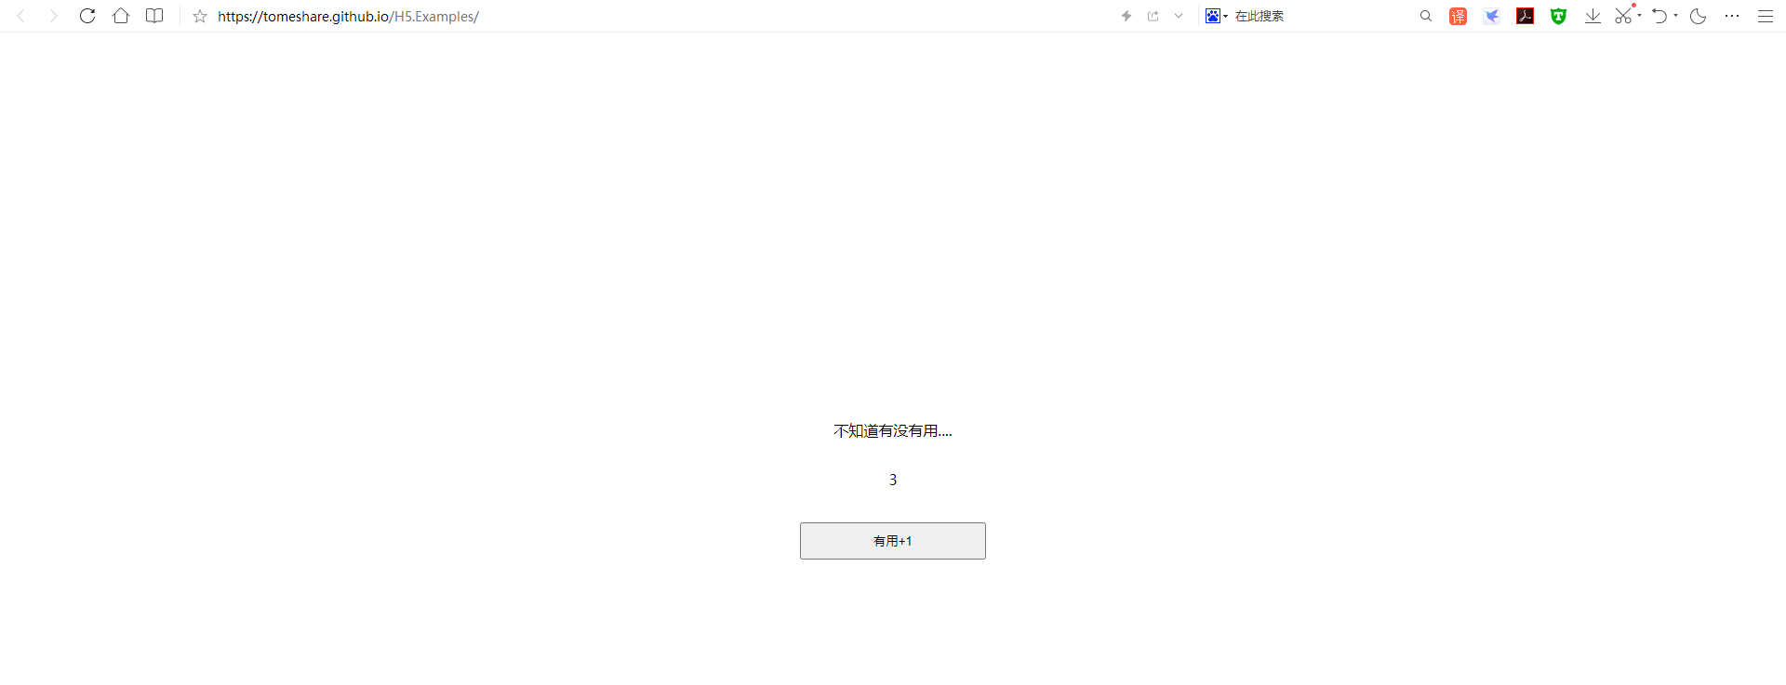This screenshot has width=1786, height=685.
Task: Open the downloads panel
Action: [x=1593, y=16]
